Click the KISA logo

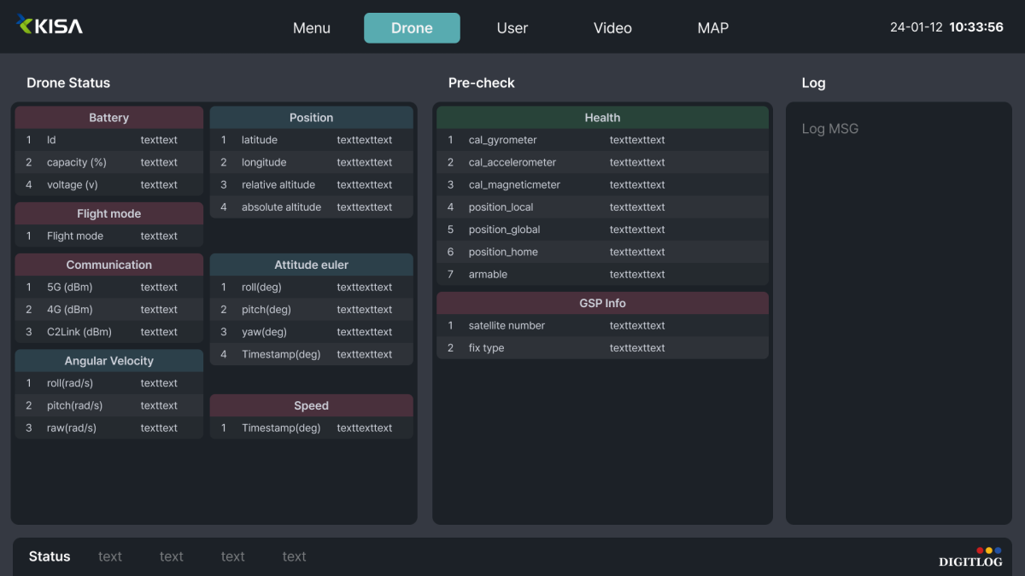point(50,26)
